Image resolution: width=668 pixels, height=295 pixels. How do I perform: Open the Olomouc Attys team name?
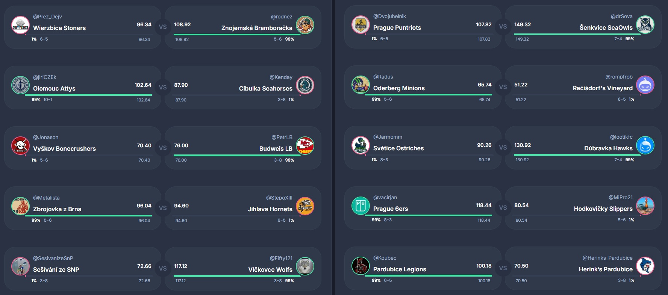(54, 89)
